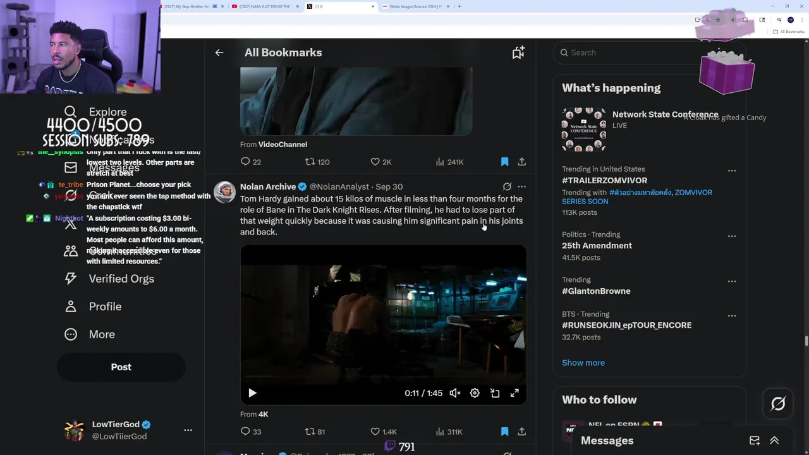Unmute the Bane video
Viewport: 809px width, 455px height.
[455, 393]
